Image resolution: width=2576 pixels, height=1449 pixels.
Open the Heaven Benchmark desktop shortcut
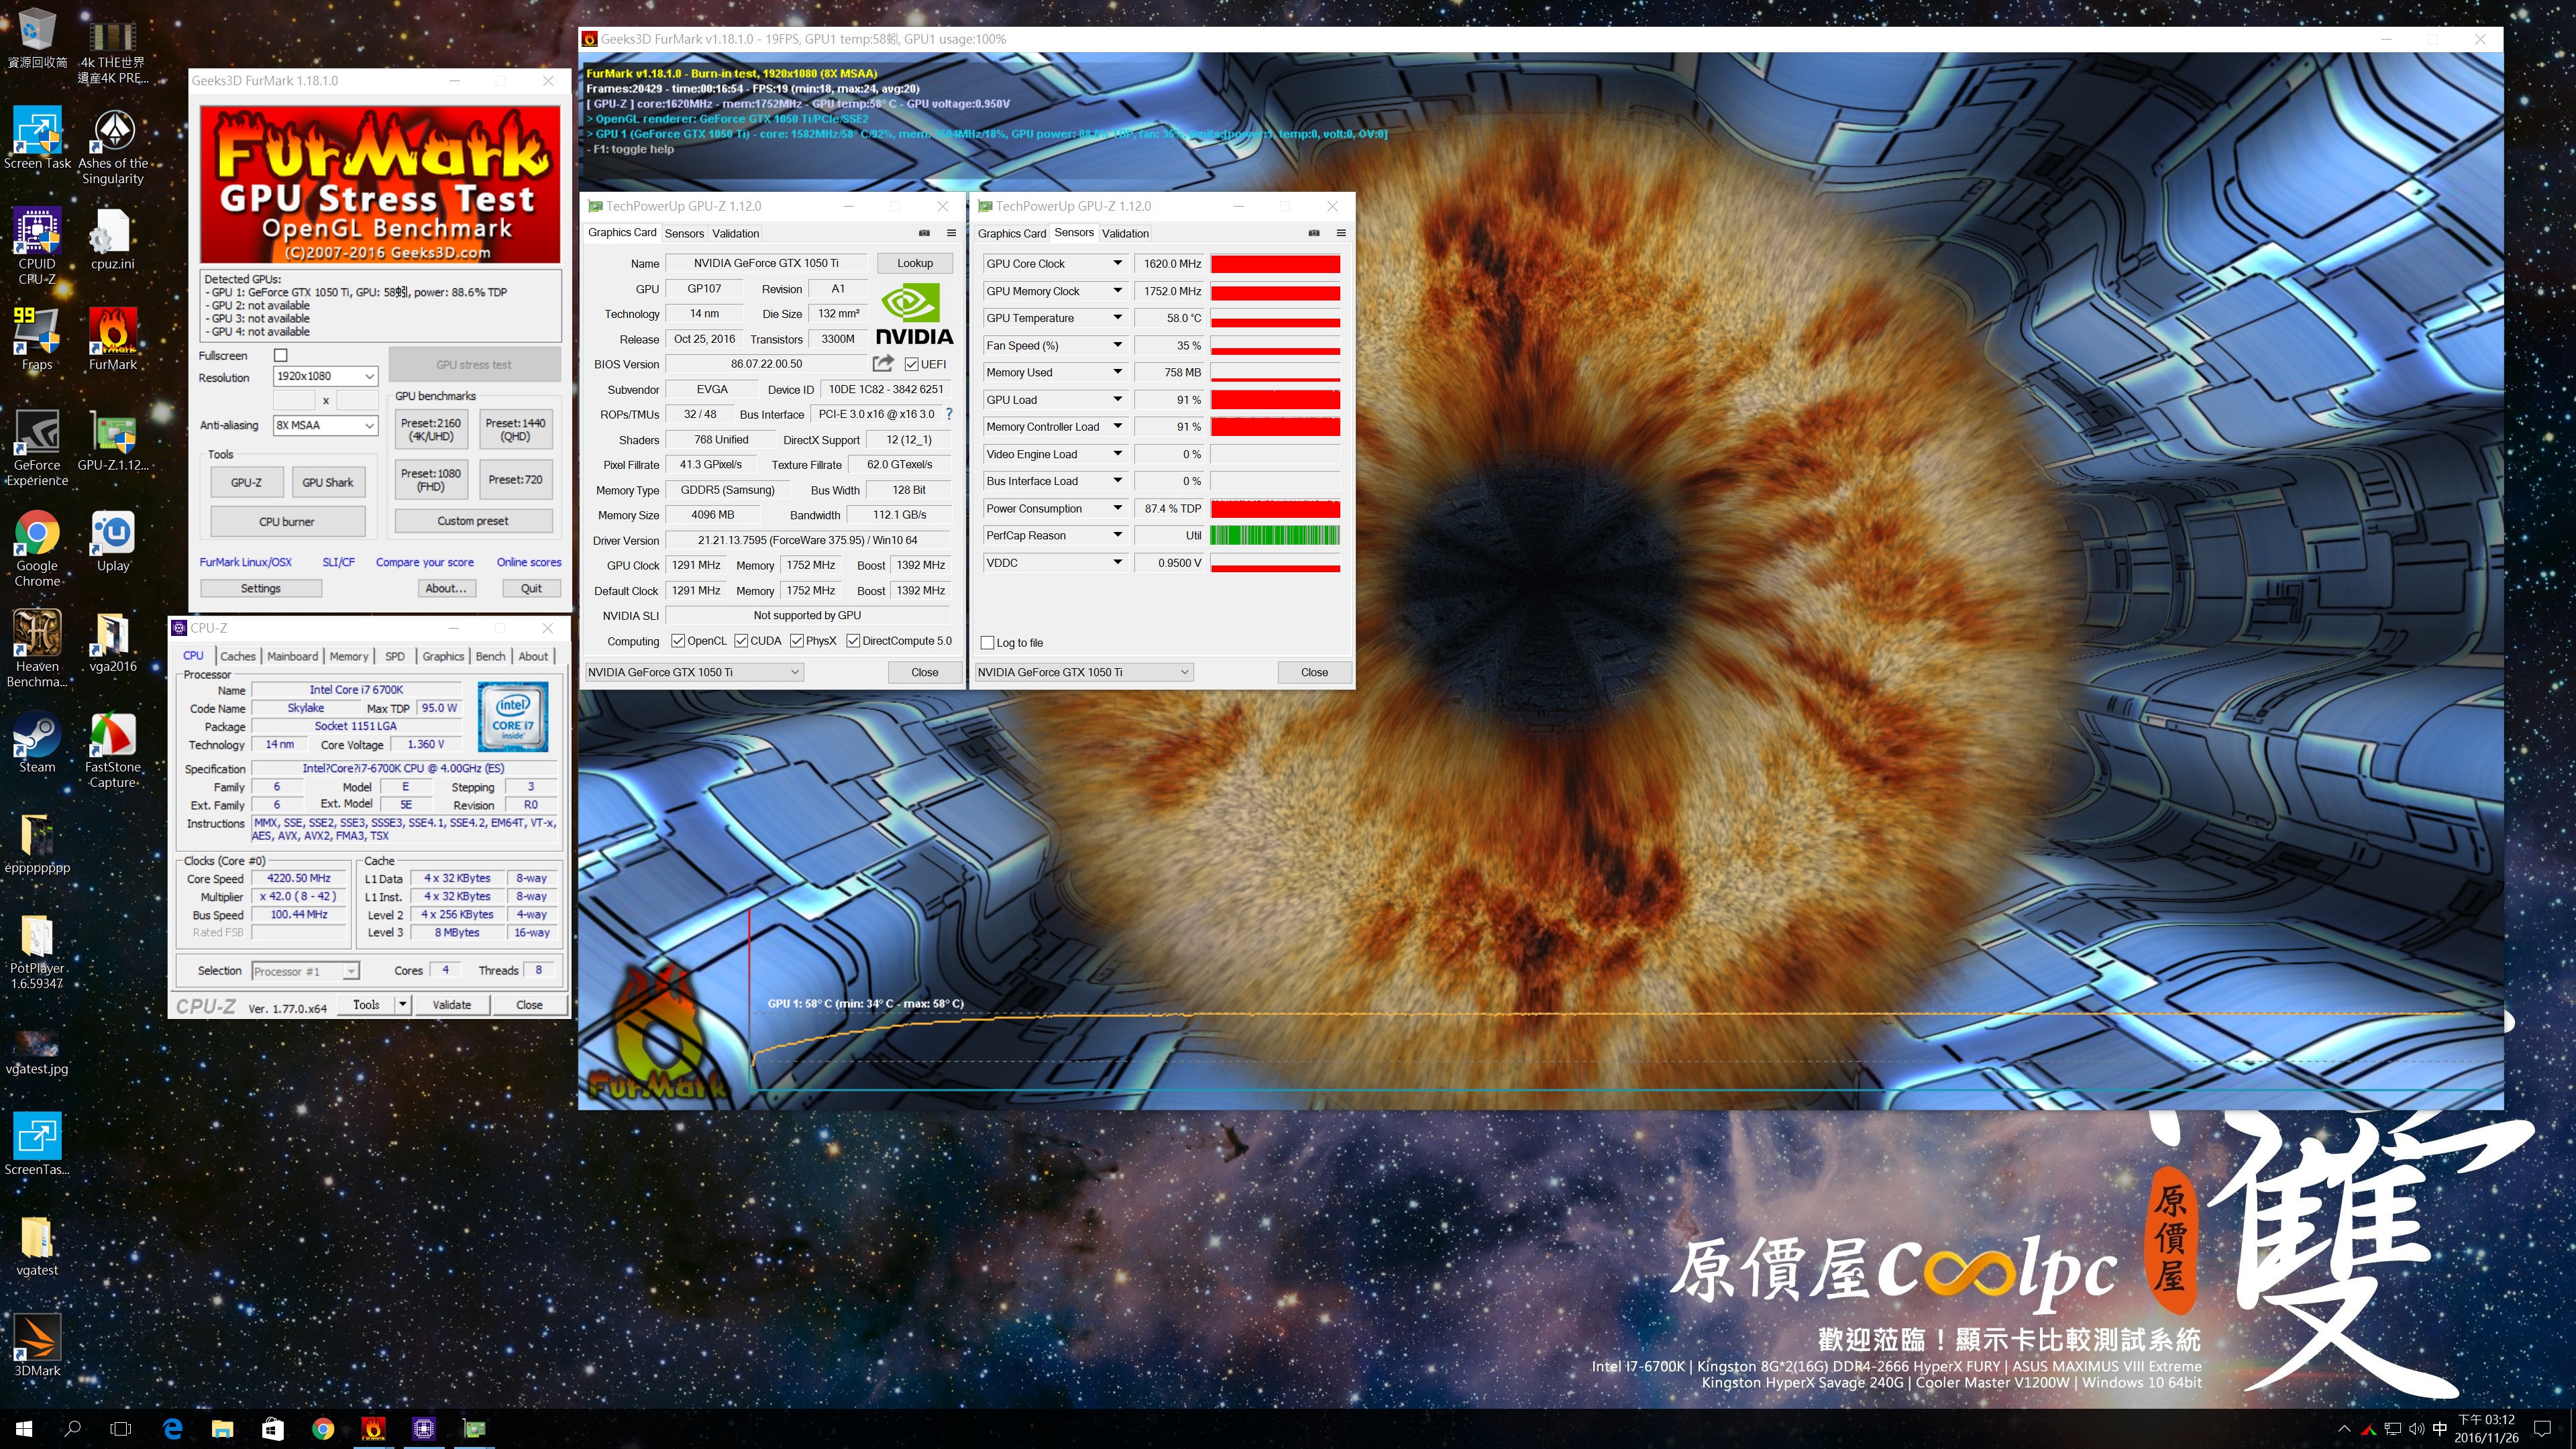point(37,648)
